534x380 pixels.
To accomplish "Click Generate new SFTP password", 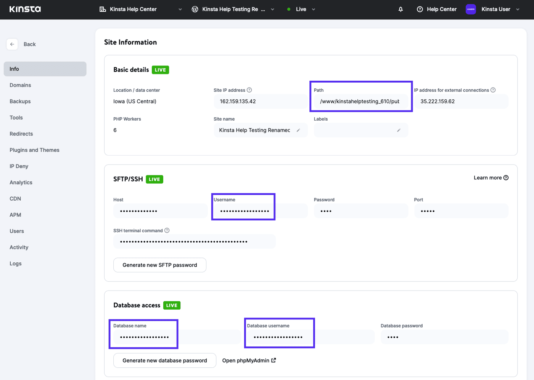I will tap(159, 265).
